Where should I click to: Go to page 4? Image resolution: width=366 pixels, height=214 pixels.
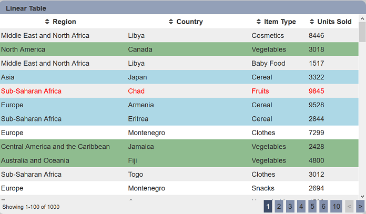[x=301, y=206]
